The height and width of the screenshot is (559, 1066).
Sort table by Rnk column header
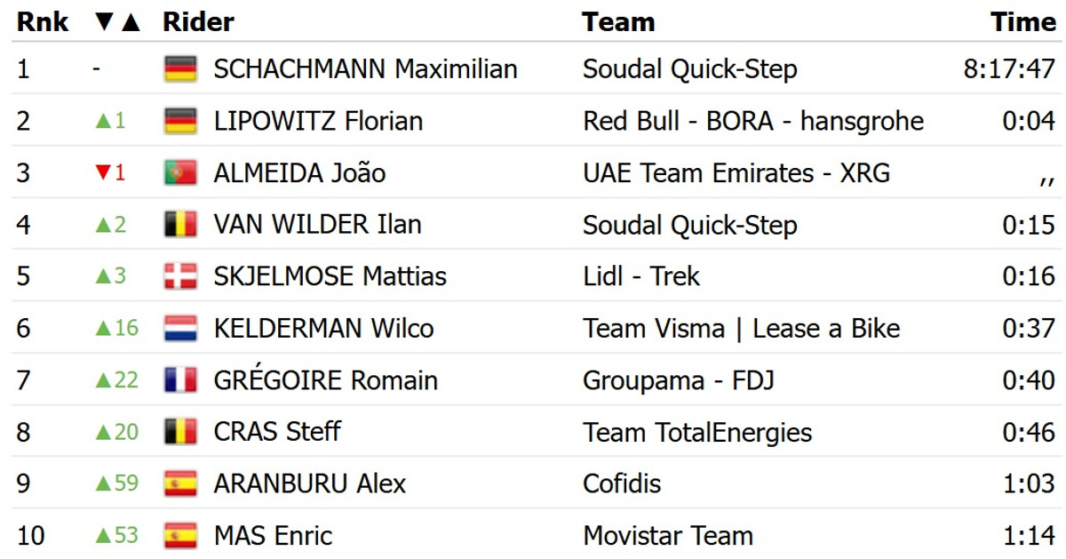click(43, 22)
